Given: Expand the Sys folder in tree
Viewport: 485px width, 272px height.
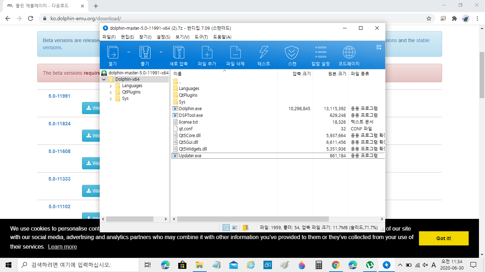Looking at the screenshot, I should [111, 99].
